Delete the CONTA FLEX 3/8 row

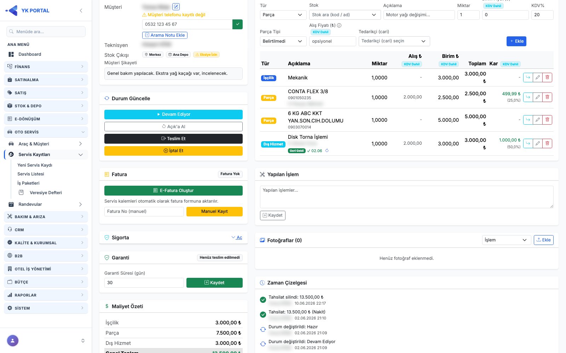tap(547, 97)
